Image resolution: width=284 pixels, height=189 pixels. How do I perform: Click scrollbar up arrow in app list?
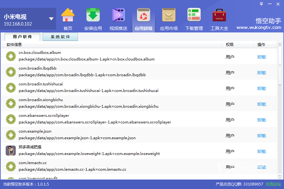tap(280, 43)
